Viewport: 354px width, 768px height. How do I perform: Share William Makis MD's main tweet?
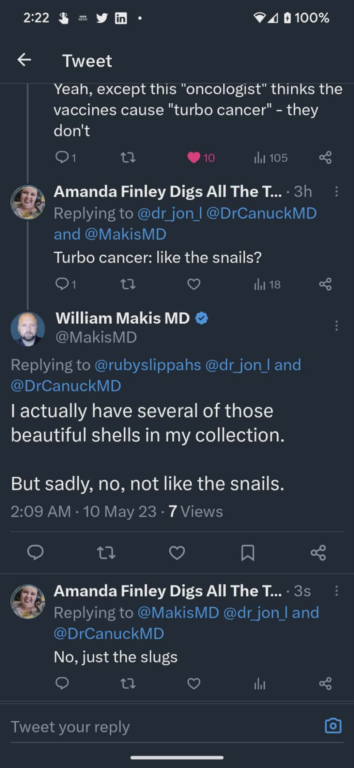(318, 553)
